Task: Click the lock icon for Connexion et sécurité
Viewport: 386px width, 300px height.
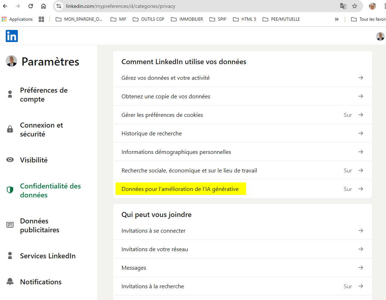Action: pos(10,129)
